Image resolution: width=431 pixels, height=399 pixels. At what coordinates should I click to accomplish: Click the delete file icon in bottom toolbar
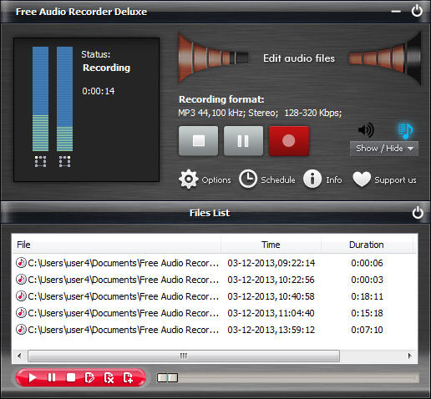tap(109, 377)
